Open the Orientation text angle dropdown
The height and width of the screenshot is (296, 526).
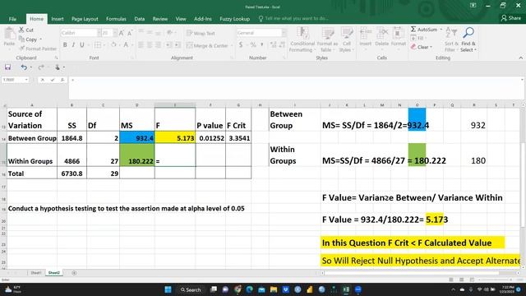click(x=171, y=33)
